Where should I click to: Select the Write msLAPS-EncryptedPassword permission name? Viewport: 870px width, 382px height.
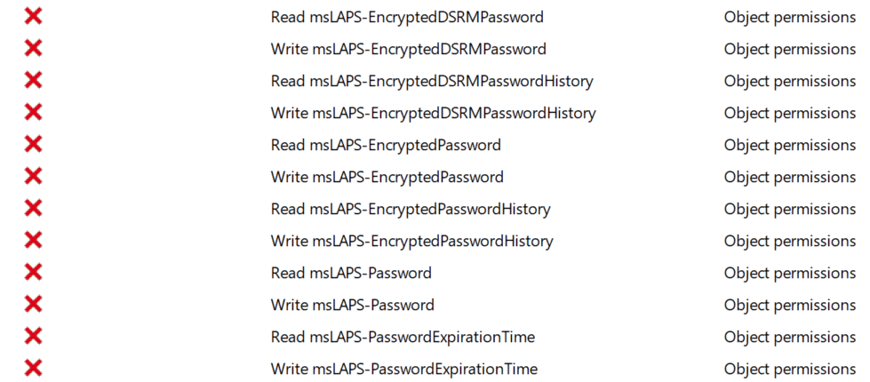pyautogui.click(x=387, y=177)
